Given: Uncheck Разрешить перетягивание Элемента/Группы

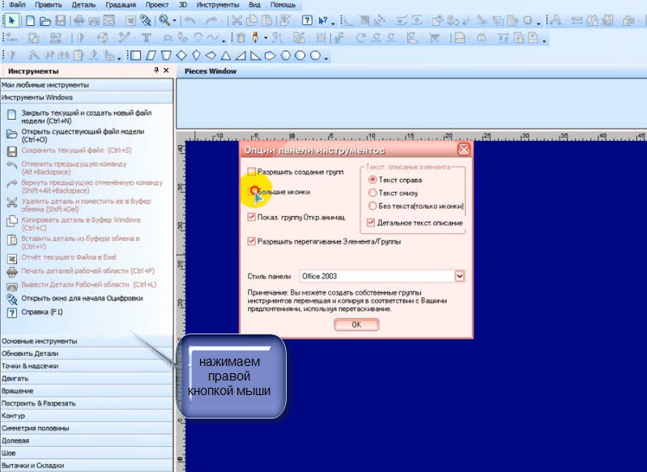Looking at the screenshot, I should pos(251,241).
